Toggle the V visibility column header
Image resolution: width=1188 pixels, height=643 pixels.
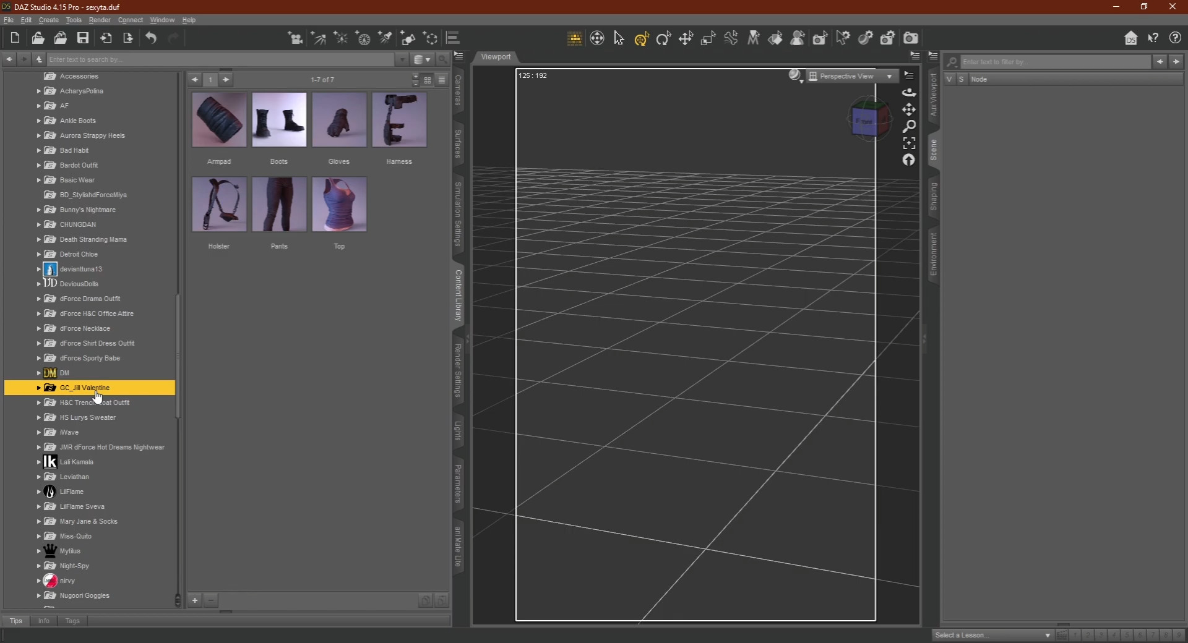(949, 79)
